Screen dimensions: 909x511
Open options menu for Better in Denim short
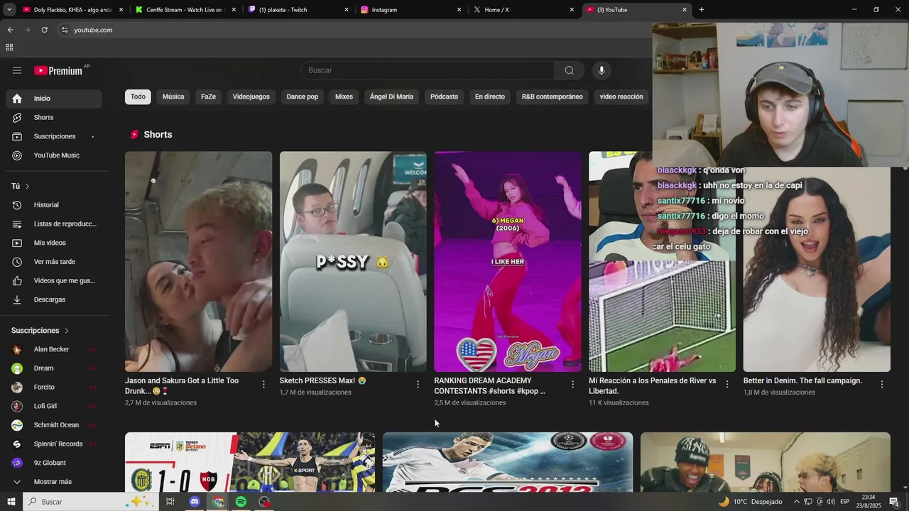(x=882, y=384)
